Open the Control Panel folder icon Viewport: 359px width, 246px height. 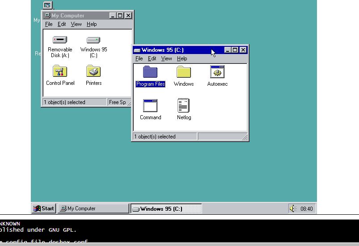(60, 71)
